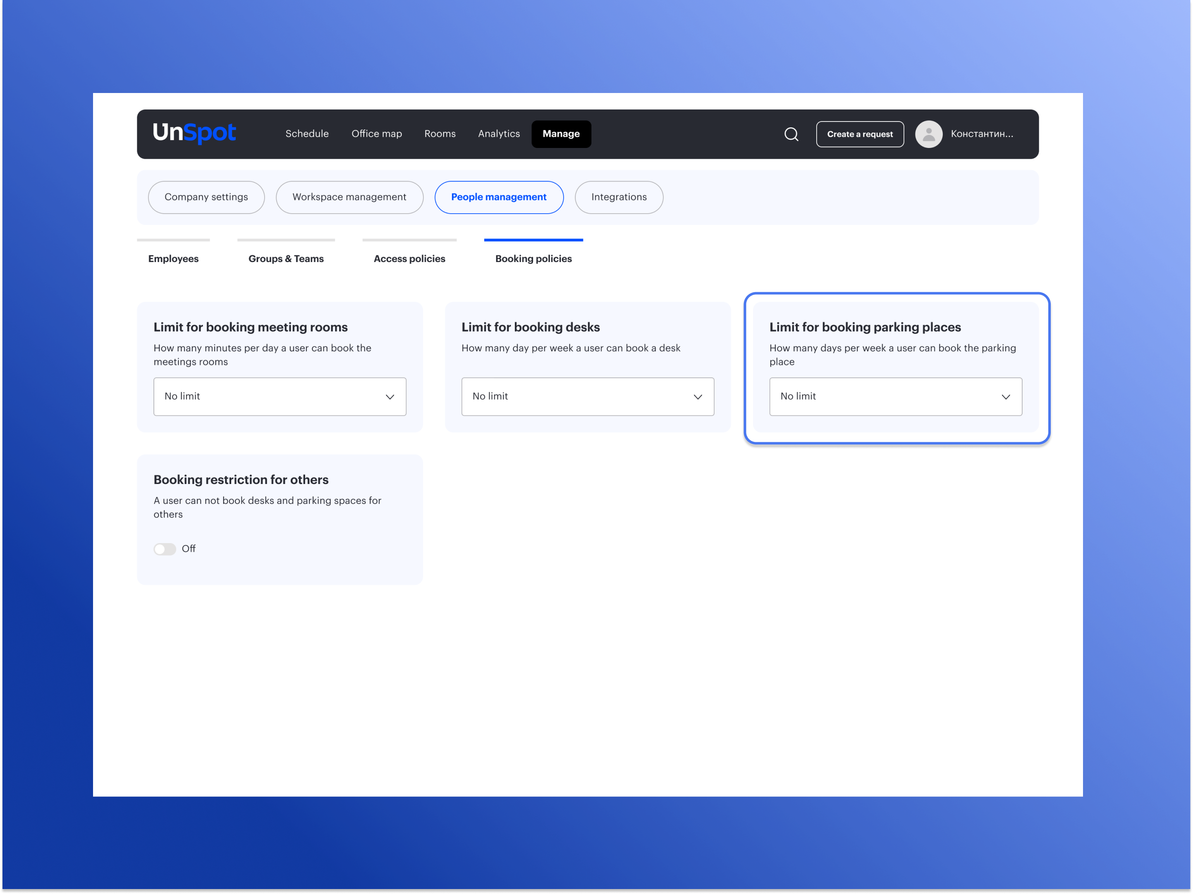Image resolution: width=1193 pixels, height=894 pixels.
Task: Select People management pill
Action: [499, 197]
